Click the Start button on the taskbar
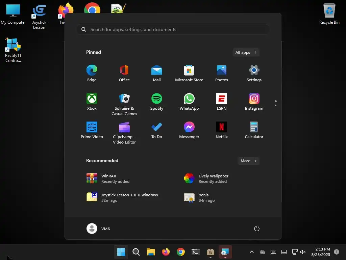346x260 pixels. coord(121,252)
